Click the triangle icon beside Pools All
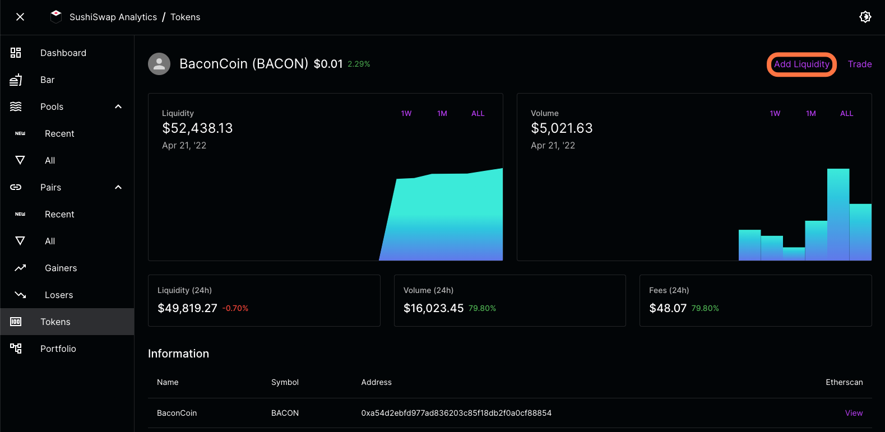 click(20, 160)
